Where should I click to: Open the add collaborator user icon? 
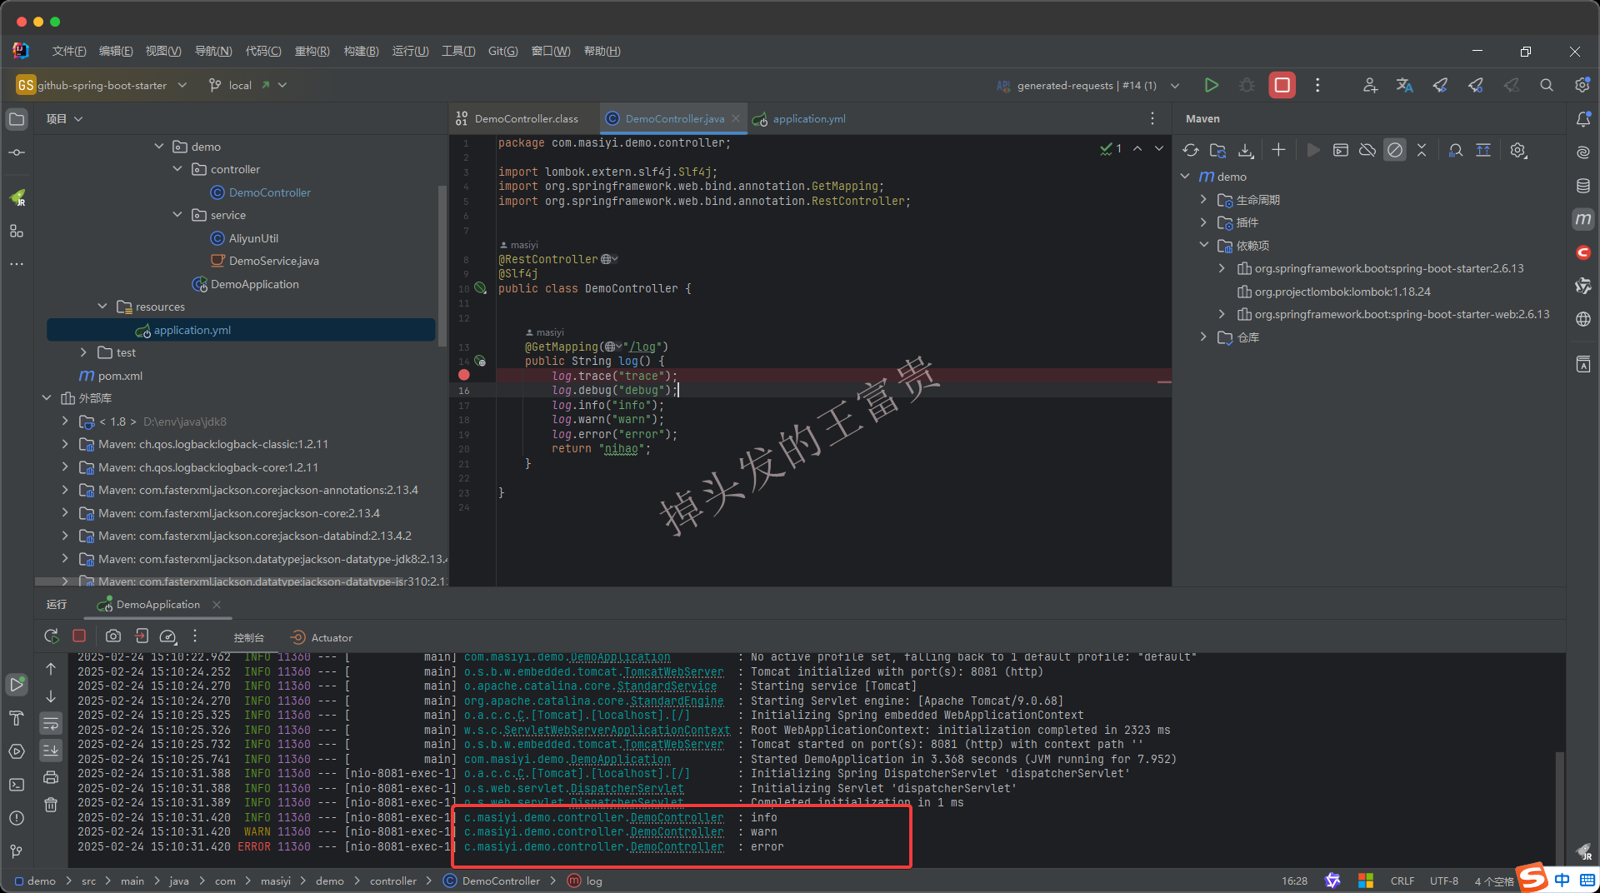[1369, 85]
